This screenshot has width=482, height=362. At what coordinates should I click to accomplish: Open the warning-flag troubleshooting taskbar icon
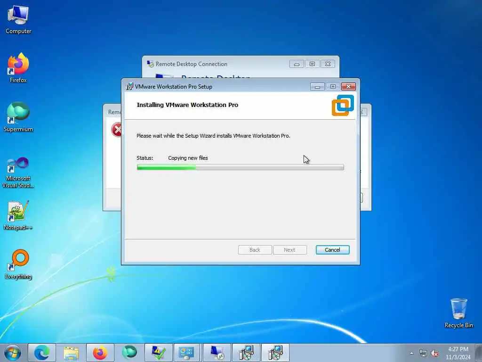(159, 353)
